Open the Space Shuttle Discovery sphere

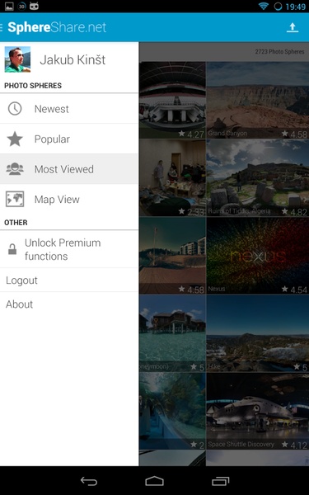258,411
